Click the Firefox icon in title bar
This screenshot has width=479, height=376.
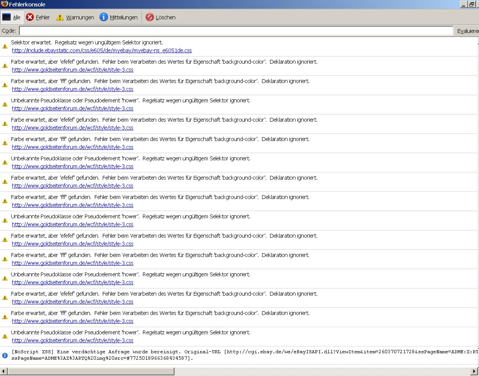click(x=4, y=4)
